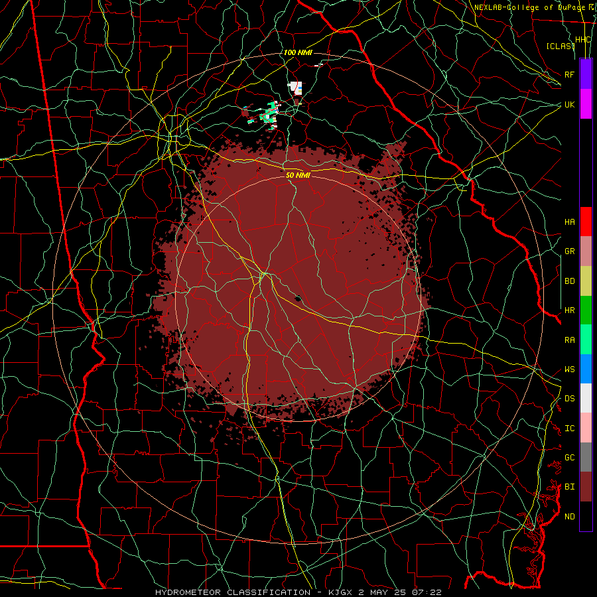Click the white dry snow echo patch north
This screenshot has height=597, width=597.
(296, 88)
